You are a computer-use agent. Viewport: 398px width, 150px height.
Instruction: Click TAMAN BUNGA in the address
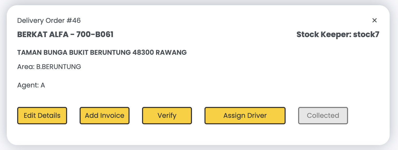[x=43, y=53]
